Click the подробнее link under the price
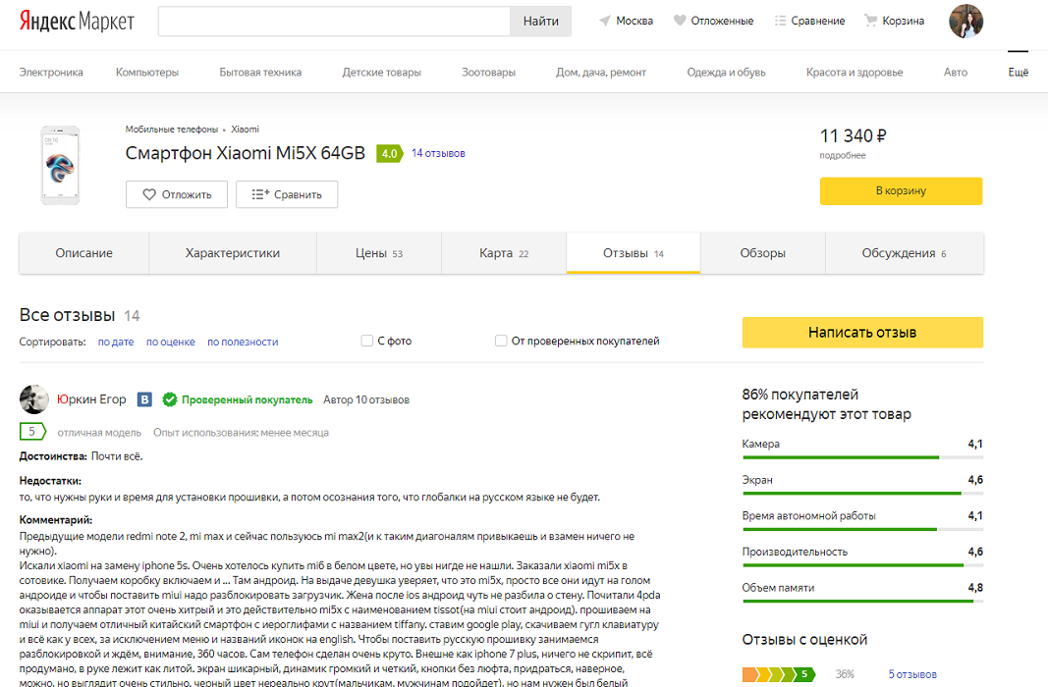The image size is (1048, 687). point(842,156)
